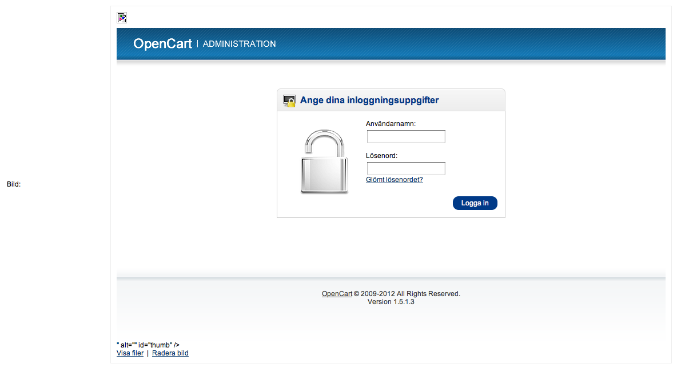
Task: Click the Radera bild link
Action: coord(170,353)
